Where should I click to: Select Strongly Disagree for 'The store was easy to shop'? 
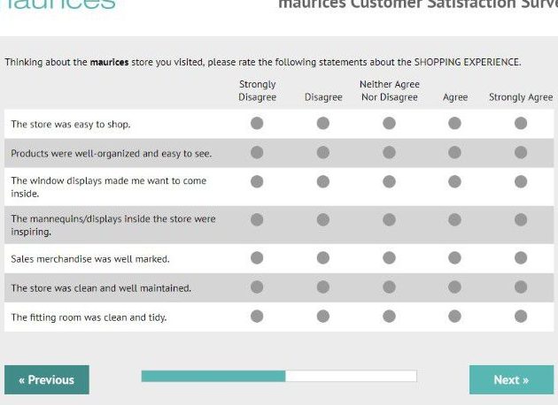(x=257, y=124)
